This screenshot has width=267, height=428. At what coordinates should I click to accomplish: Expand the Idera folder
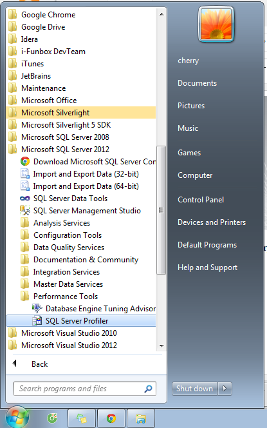click(81, 39)
